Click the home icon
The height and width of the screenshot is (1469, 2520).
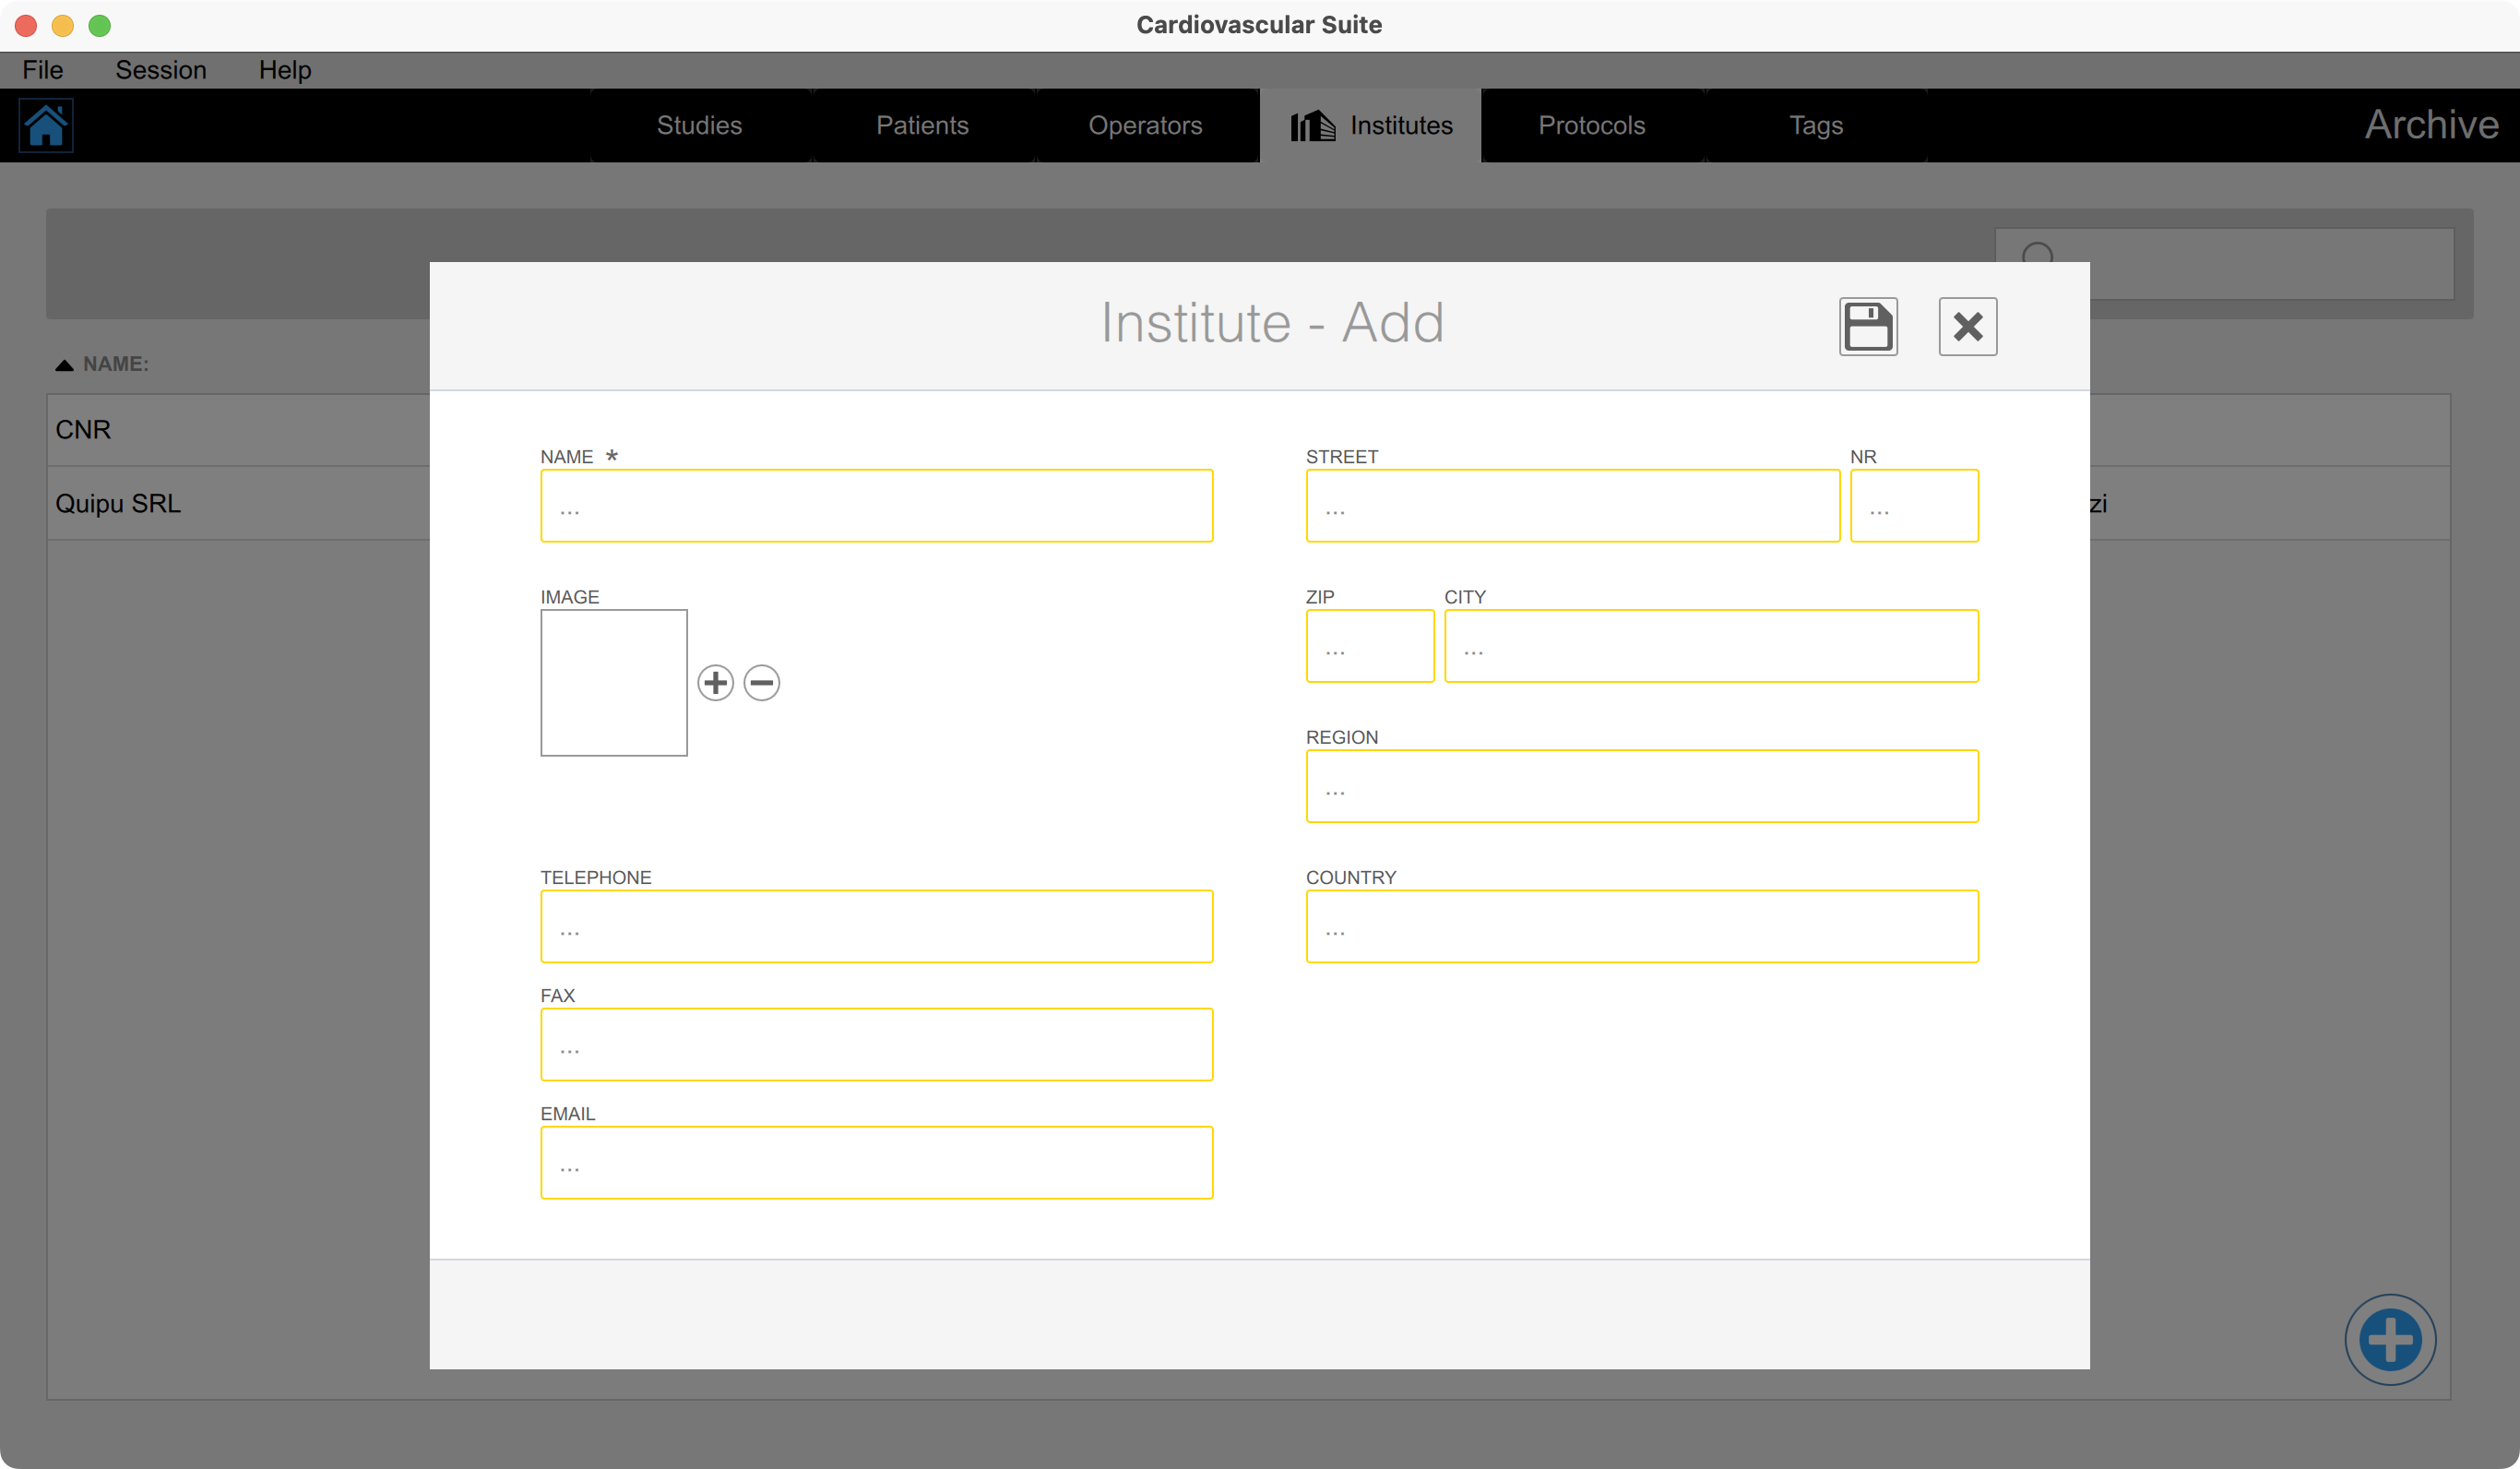[x=46, y=125]
